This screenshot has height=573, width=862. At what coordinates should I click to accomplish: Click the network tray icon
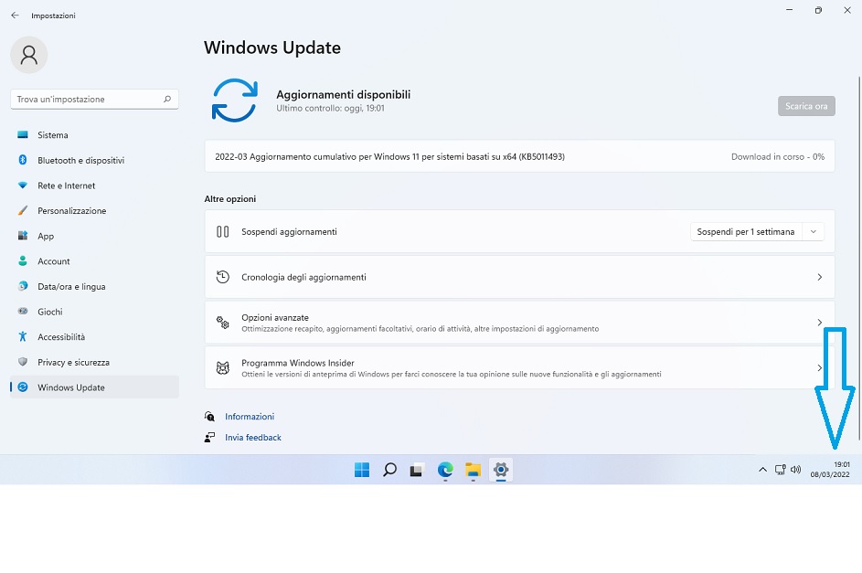point(780,469)
